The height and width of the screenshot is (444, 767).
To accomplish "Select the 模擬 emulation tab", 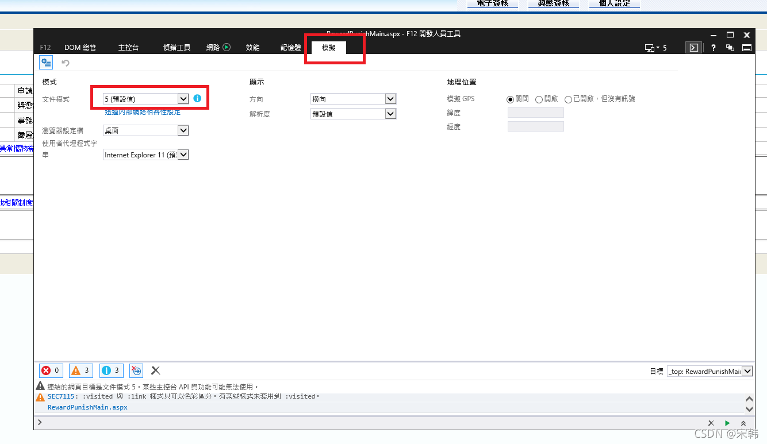I will (329, 48).
